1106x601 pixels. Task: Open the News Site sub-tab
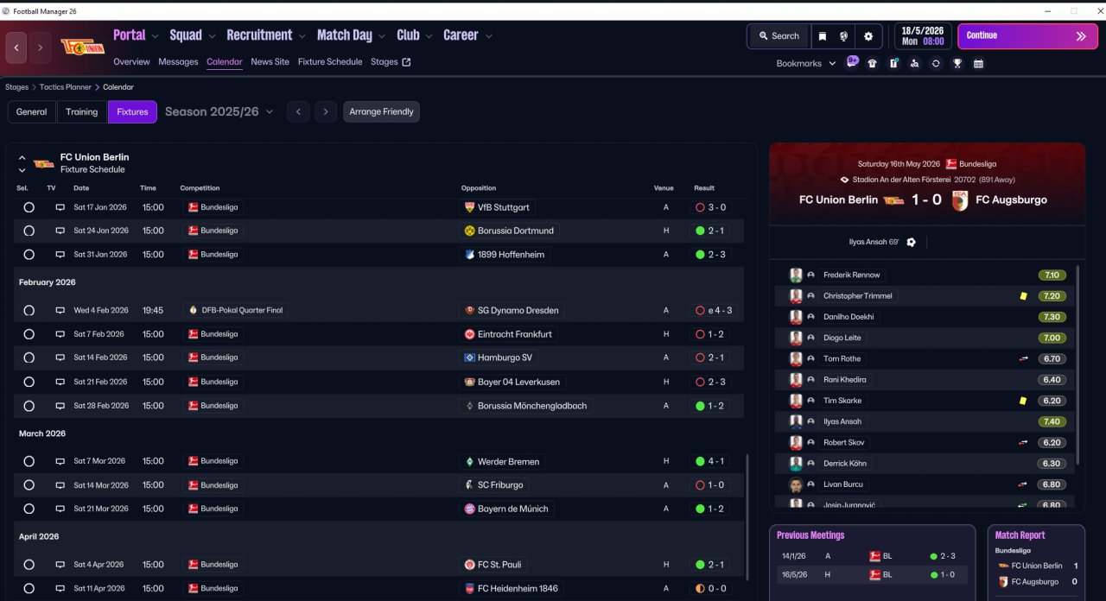pyautogui.click(x=270, y=62)
